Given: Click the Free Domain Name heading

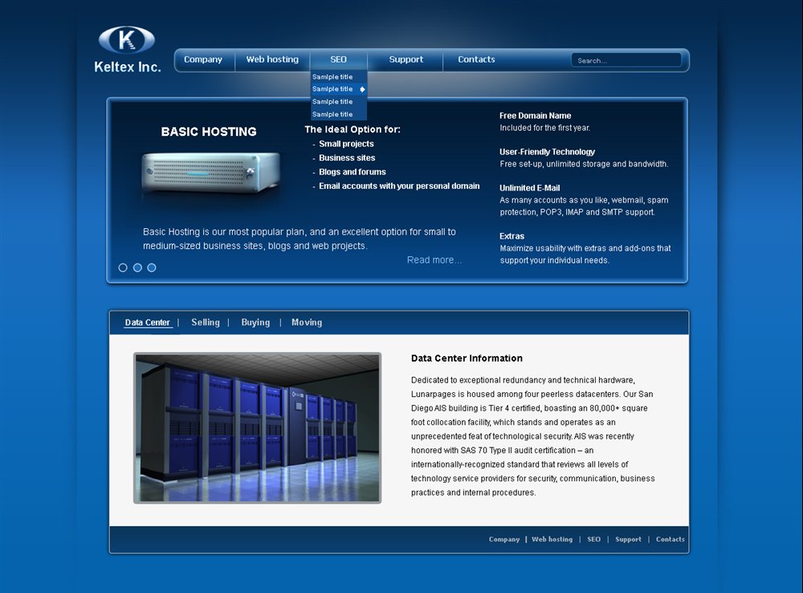Looking at the screenshot, I should click(535, 116).
